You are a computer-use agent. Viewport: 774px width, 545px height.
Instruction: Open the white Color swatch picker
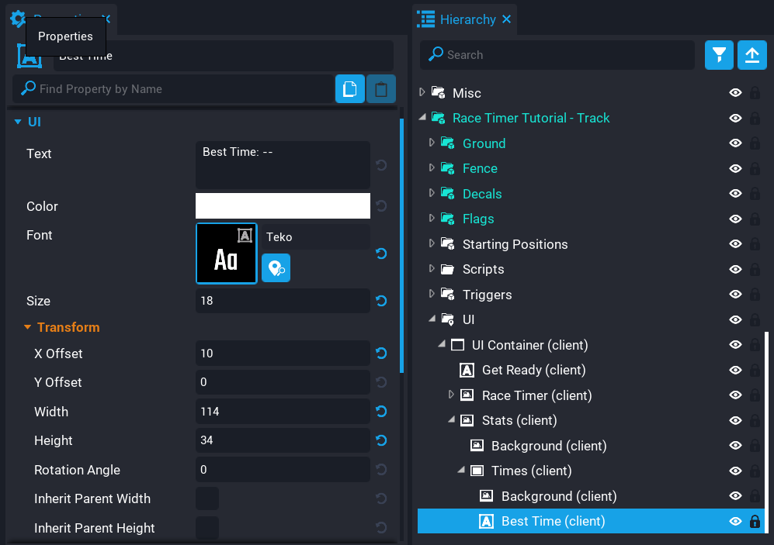[283, 206]
